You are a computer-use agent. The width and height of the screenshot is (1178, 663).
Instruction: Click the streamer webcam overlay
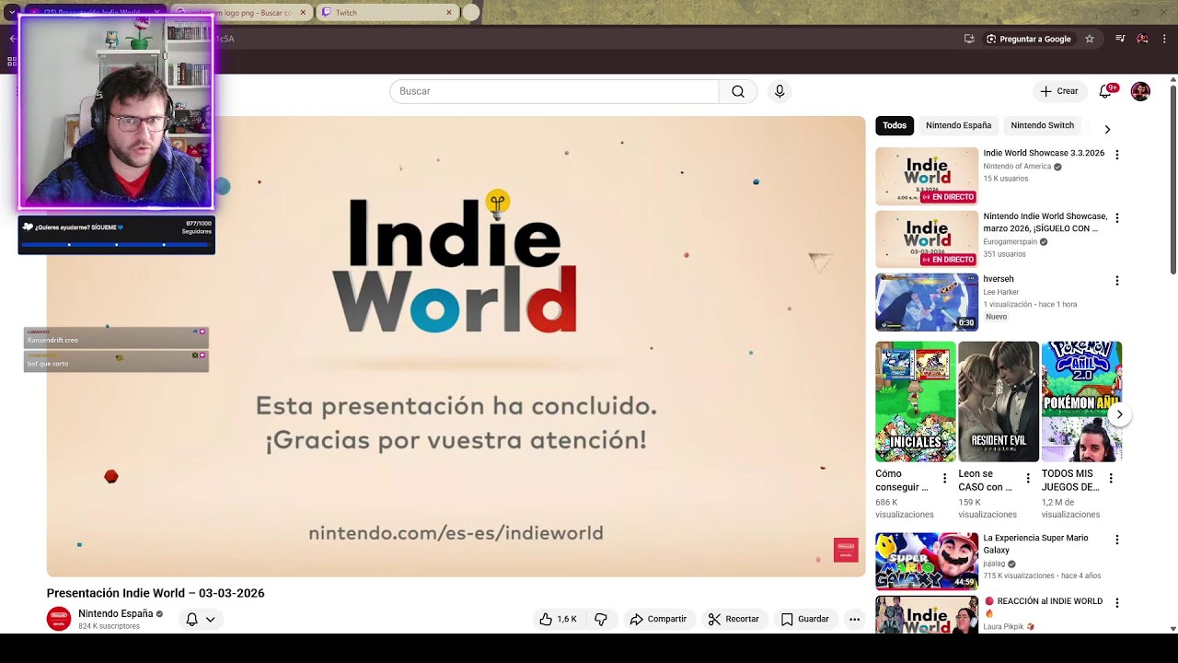pos(116,112)
